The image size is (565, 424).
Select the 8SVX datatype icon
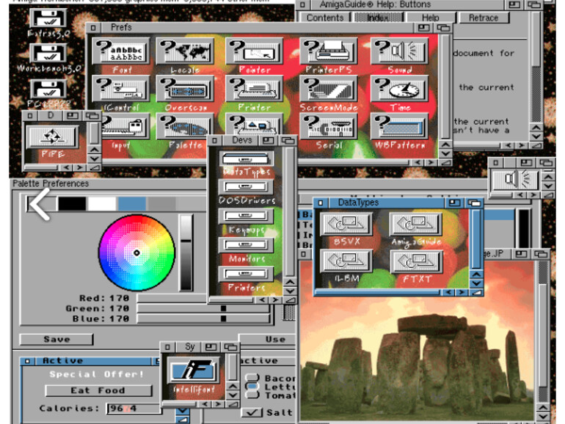point(346,224)
